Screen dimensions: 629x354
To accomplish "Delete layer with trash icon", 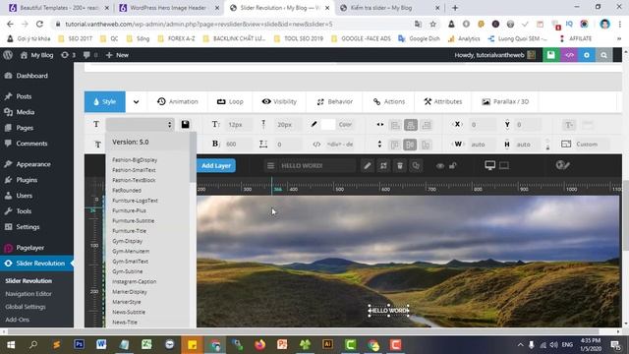I will [400, 166].
